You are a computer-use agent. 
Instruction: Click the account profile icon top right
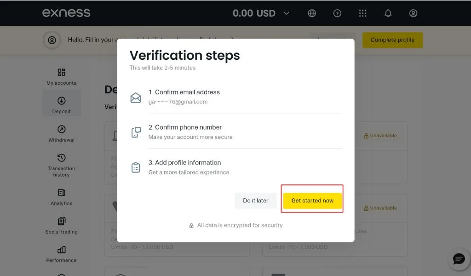(x=413, y=13)
